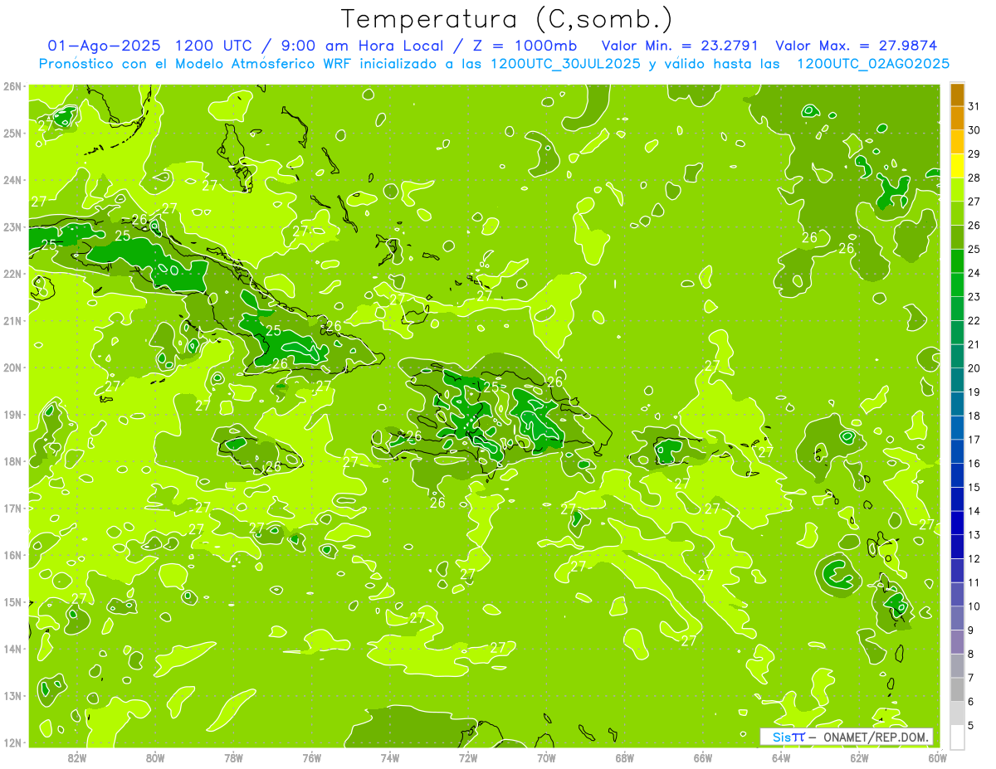Click the green color scale swatch between 23 and 24
996x769 pixels.
point(957,284)
